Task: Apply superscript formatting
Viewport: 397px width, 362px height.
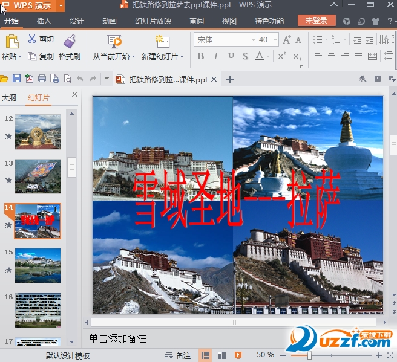Action: pos(282,56)
